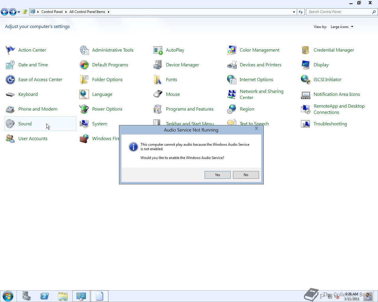Launch PowerShell from the taskbar
This screenshot has width=378, height=302.
coord(45,296)
